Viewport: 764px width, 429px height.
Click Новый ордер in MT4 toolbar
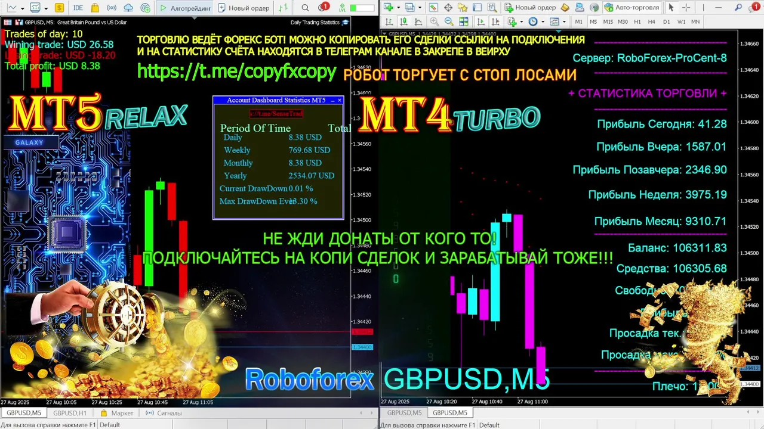point(531,7)
